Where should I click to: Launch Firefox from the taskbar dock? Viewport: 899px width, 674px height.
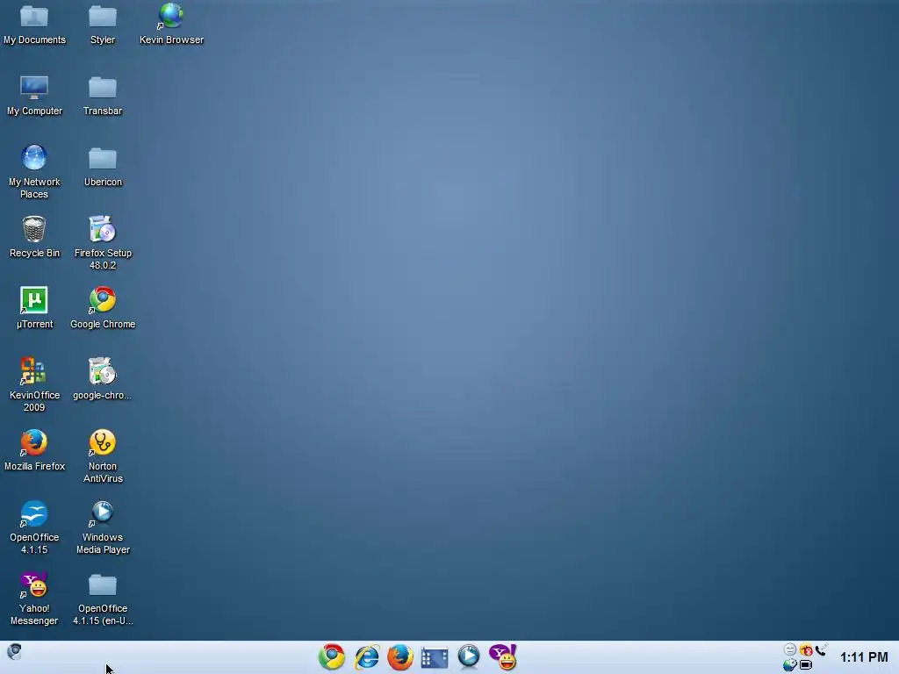tap(400, 656)
